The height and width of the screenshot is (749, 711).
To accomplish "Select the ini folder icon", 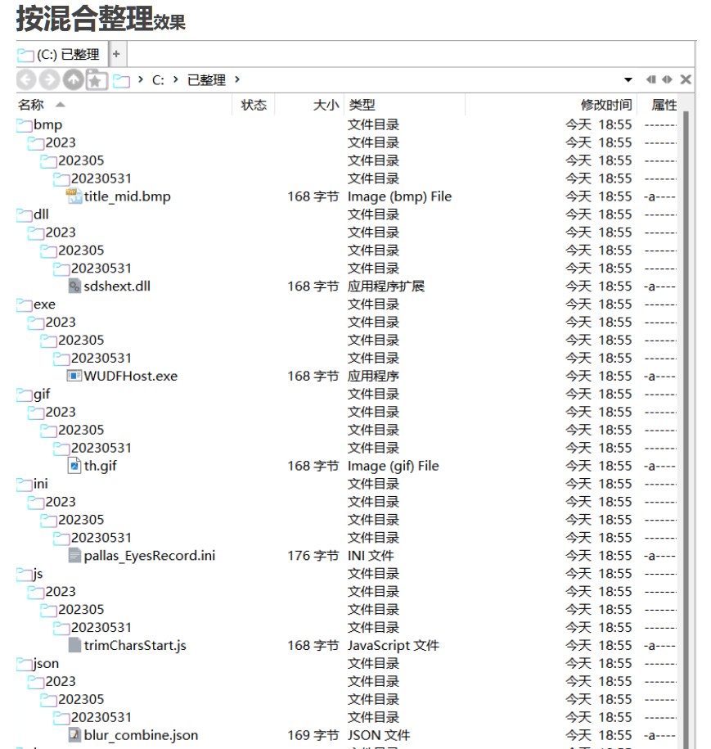I will click(25, 485).
